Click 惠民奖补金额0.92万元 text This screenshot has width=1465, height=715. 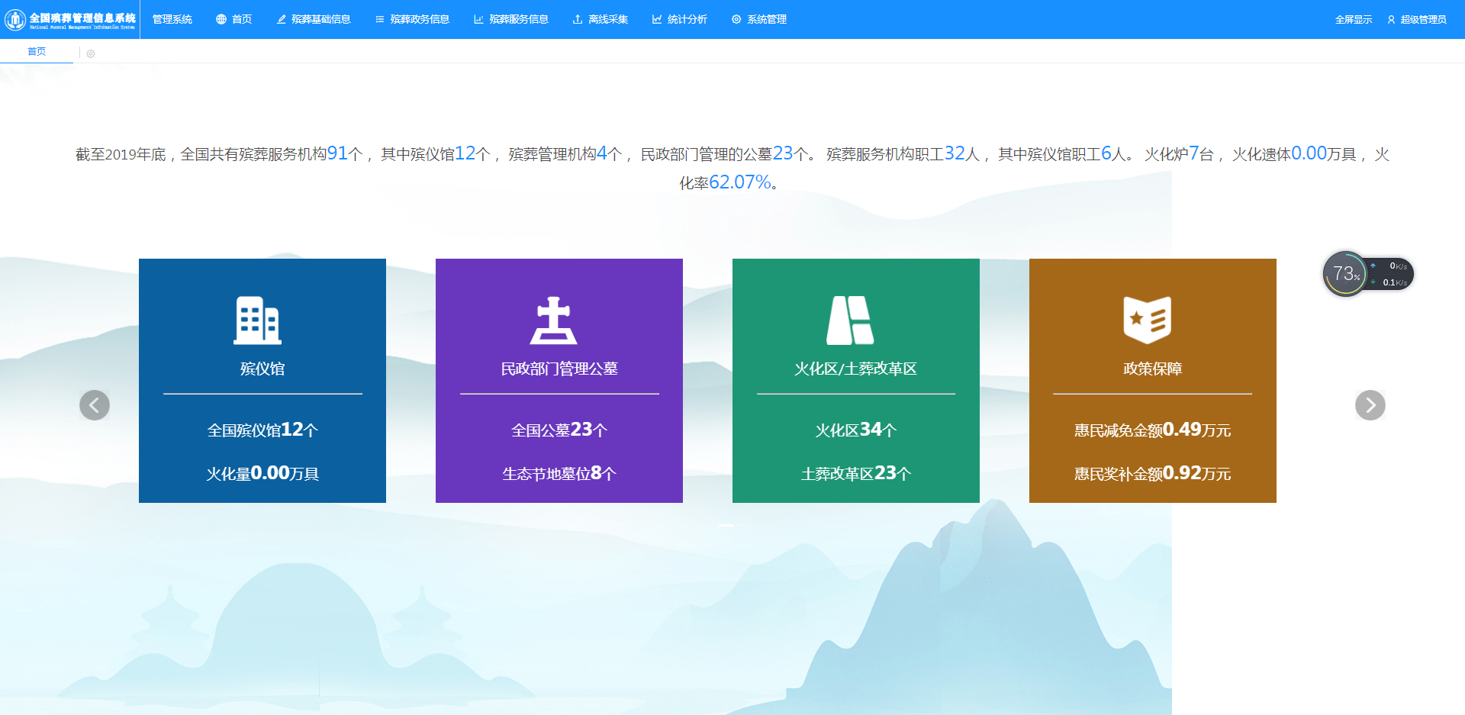click(1153, 473)
